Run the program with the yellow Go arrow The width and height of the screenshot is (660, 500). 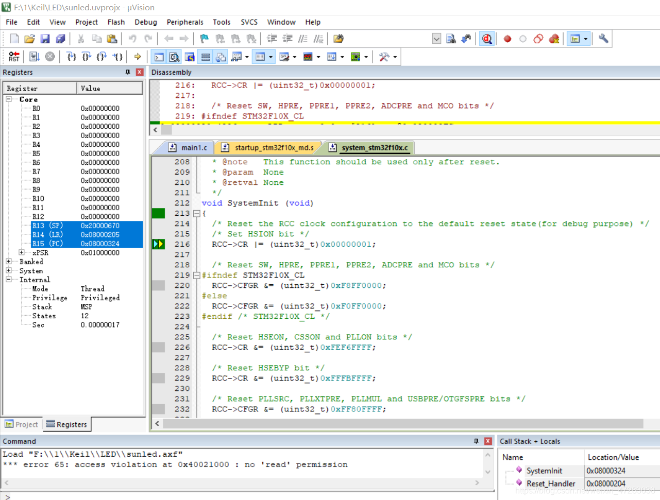click(137, 57)
